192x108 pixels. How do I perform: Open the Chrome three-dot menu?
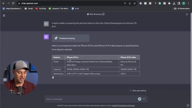(x=188, y=3)
